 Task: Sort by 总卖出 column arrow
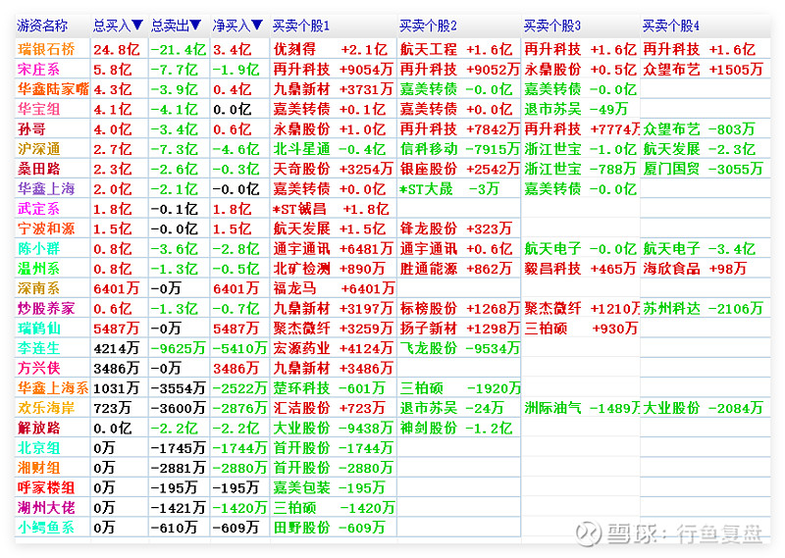(195, 25)
